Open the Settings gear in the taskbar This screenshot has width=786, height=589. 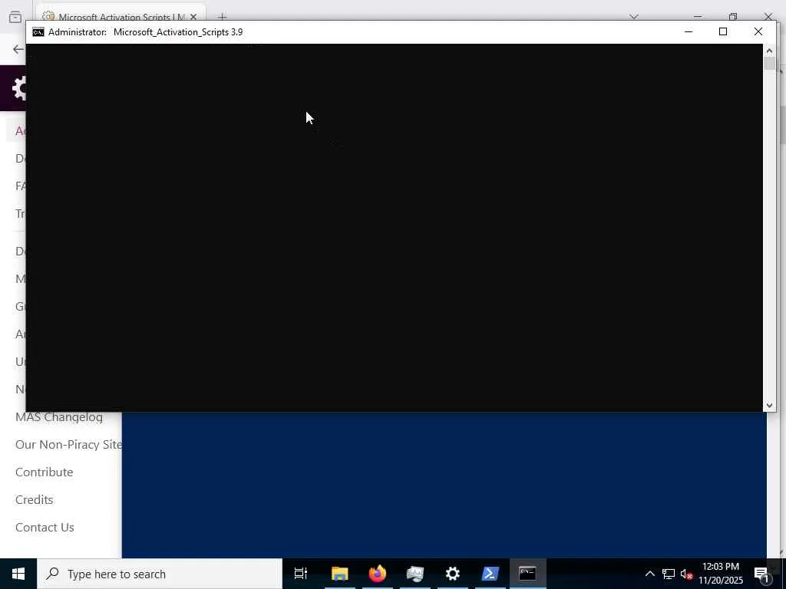point(453,574)
